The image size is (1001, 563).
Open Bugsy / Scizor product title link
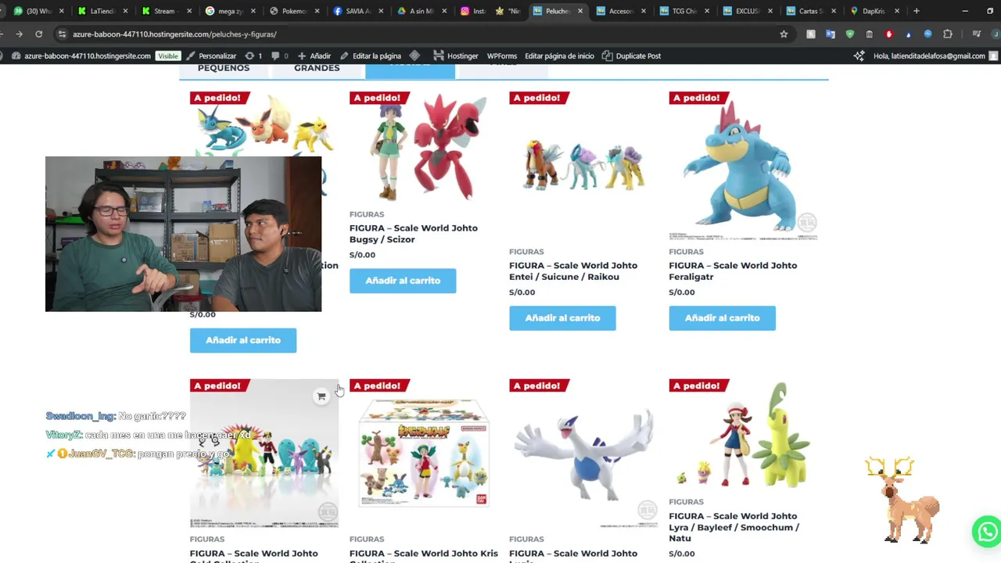coord(414,234)
